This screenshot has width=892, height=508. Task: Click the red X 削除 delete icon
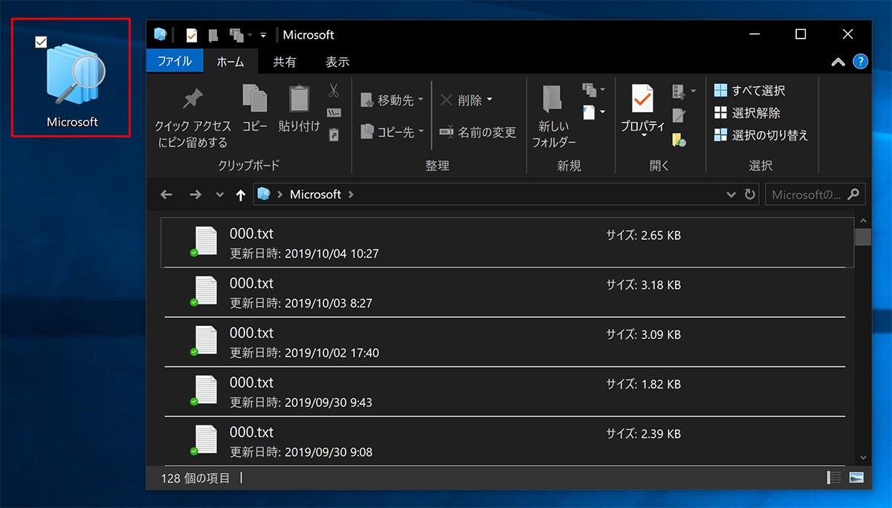coord(446,100)
